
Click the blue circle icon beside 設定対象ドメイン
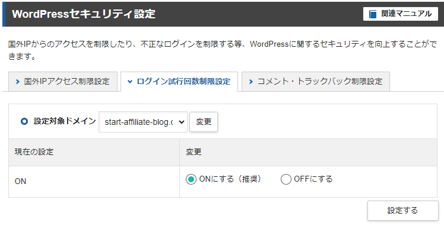[24, 121]
